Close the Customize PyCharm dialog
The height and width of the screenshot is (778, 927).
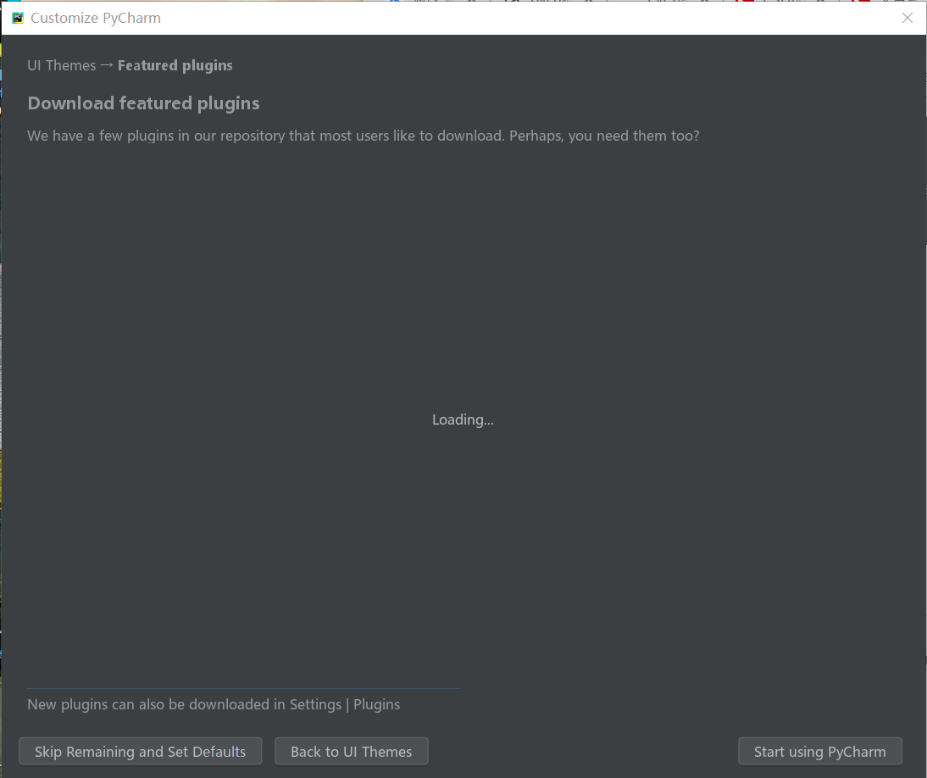907,18
